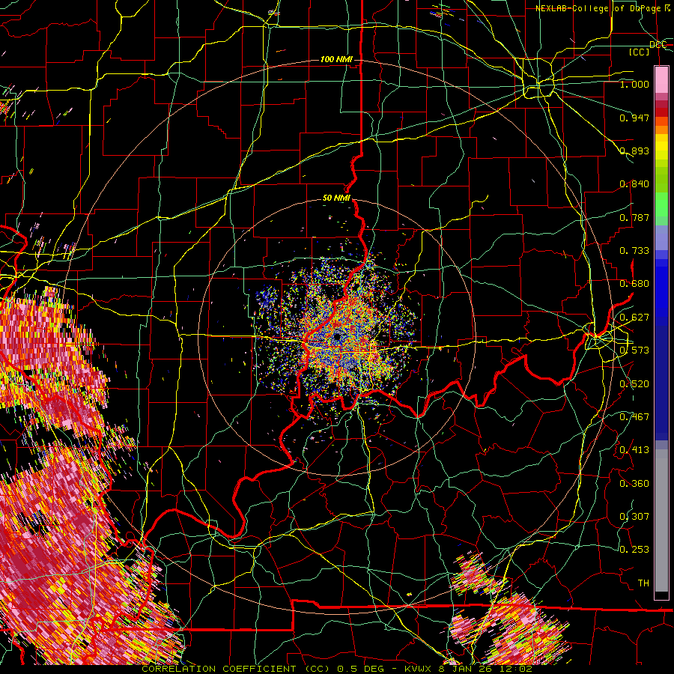Click the 0.733 legend value
This screenshot has width=674, height=674.
[634, 251]
